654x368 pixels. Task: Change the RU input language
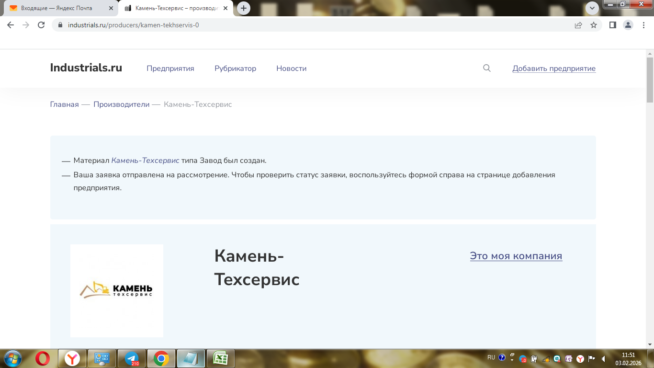tap(491, 357)
